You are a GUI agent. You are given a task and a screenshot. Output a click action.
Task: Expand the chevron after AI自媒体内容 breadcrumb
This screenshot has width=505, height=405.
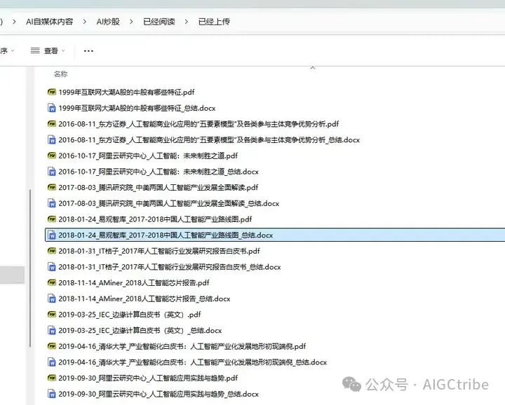[85, 22]
